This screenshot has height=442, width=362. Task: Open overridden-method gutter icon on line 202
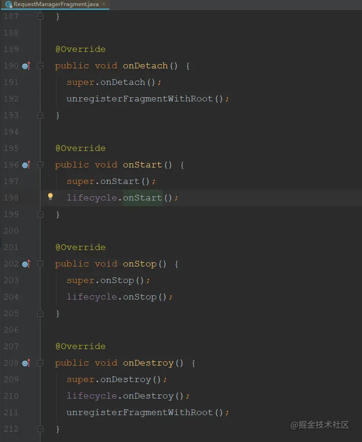[x=26, y=264]
